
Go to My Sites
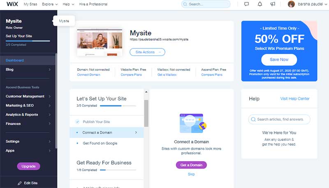[x=30, y=4]
